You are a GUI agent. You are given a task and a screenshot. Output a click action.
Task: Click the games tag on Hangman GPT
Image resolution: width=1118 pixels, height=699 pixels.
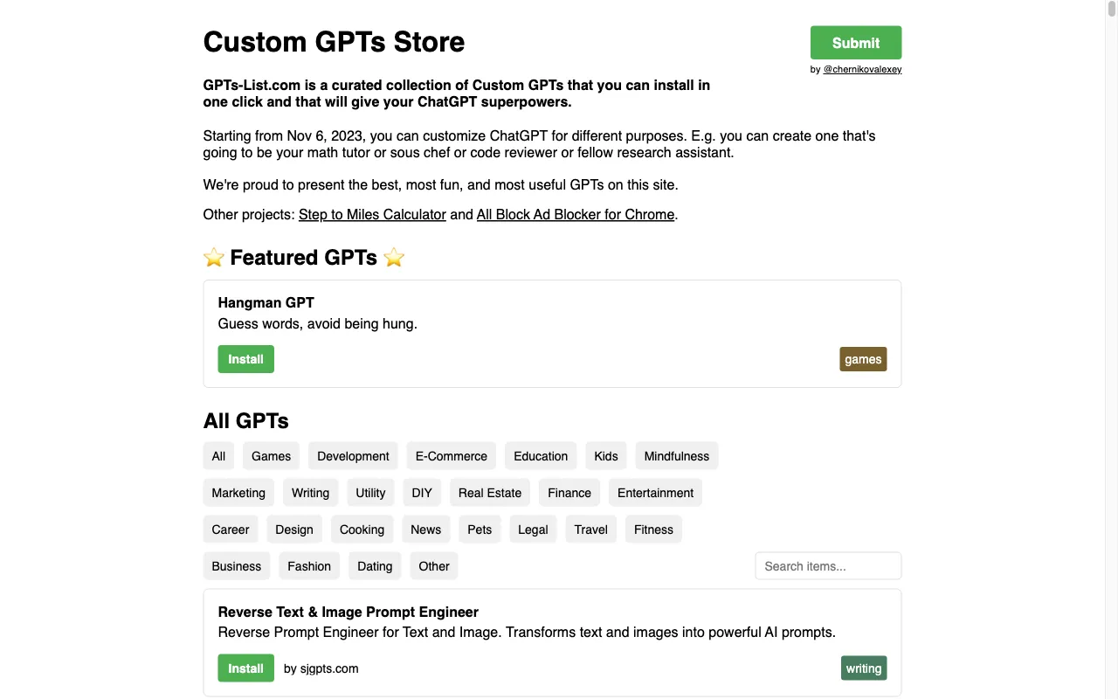pos(863,359)
